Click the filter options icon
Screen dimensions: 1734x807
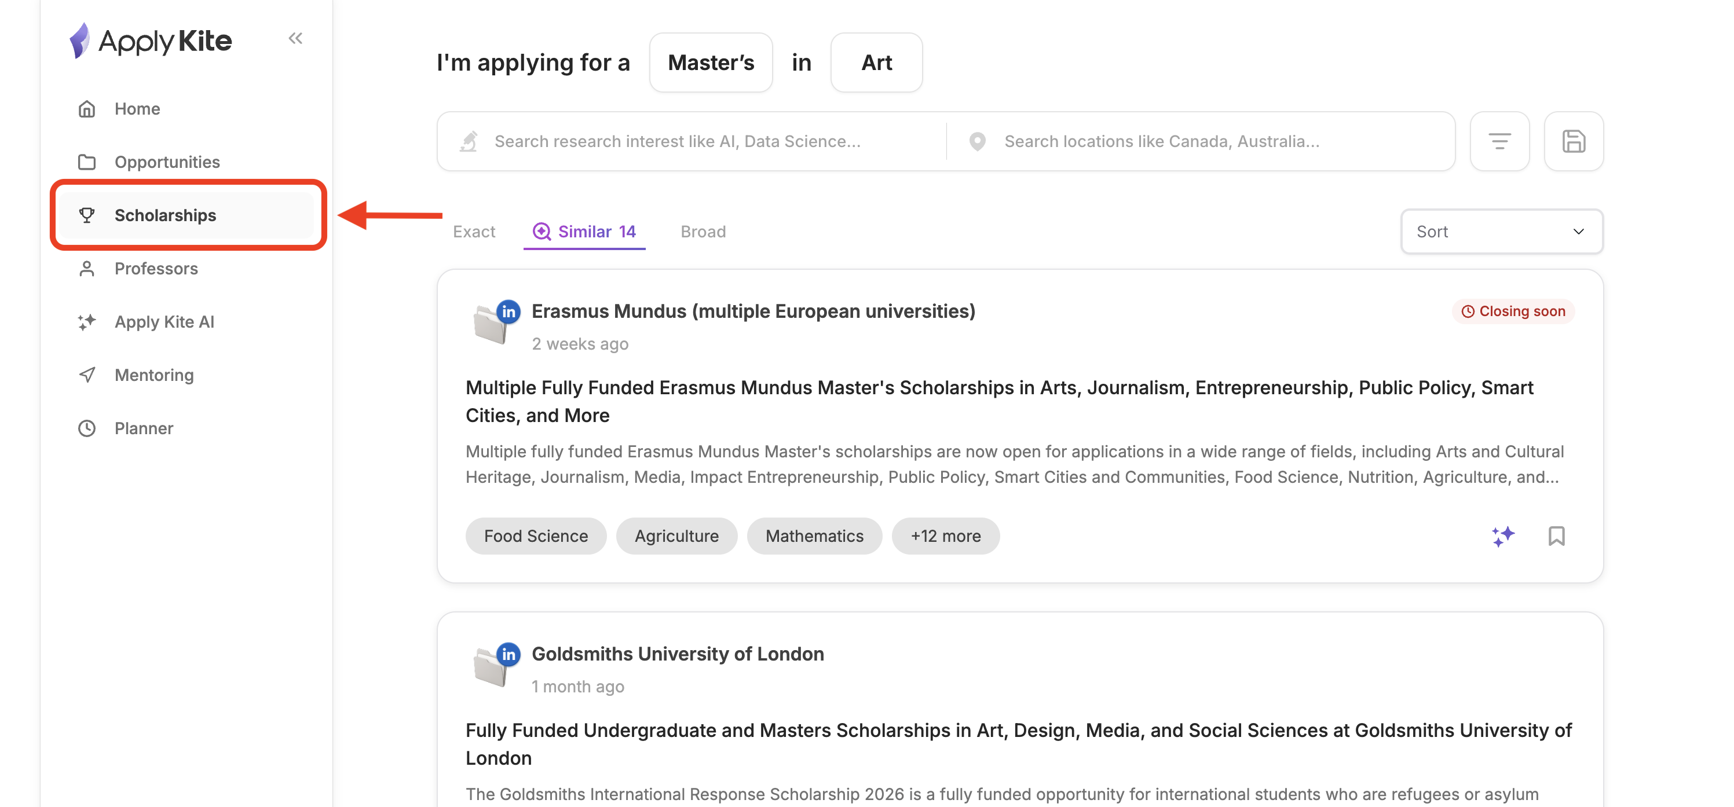1499,141
